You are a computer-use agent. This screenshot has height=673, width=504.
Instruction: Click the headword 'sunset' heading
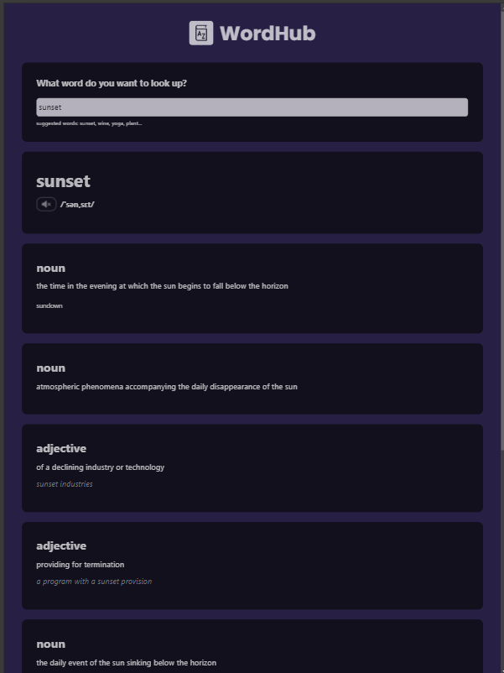(x=64, y=181)
